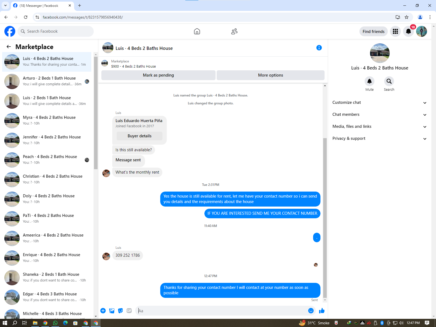Expand the Customize chat section
This screenshot has height=327, width=436.
pyautogui.click(x=380, y=102)
